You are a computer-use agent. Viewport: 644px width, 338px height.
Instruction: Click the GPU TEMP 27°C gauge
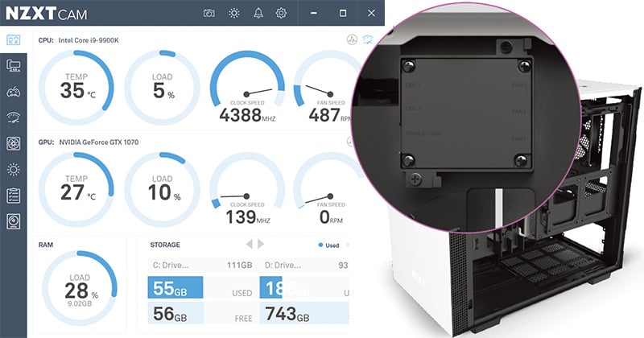pyautogui.click(x=76, y=189)
